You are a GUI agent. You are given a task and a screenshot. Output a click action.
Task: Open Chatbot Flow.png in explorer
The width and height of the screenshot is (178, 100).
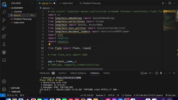[22, 19]
